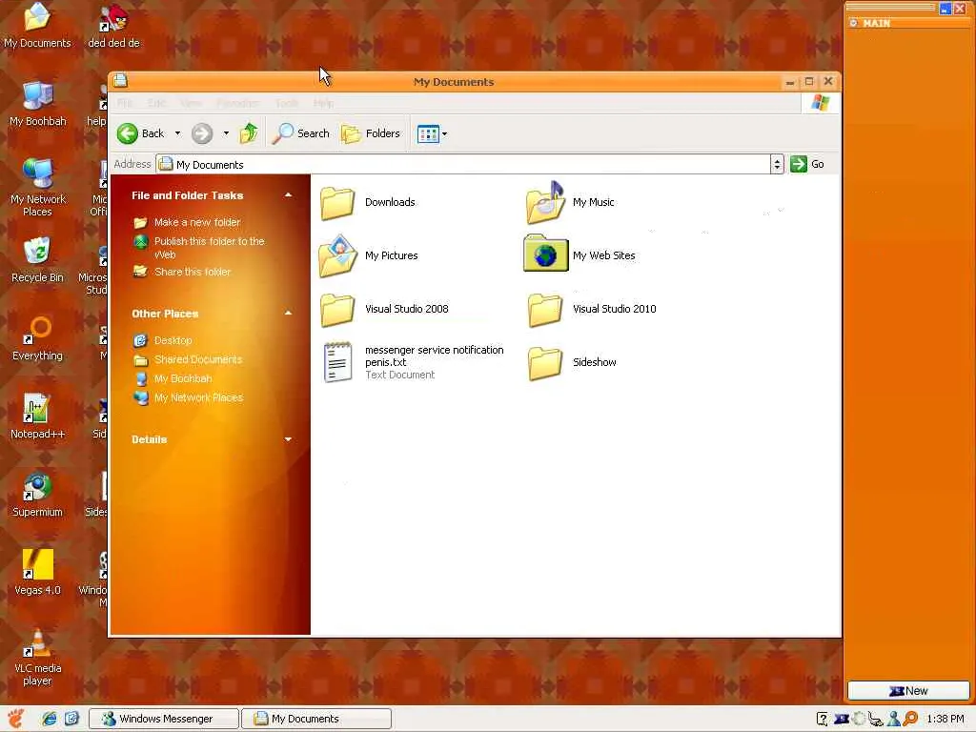
Task: Open Shared Documents under Other Places
Action: point(198,359)
